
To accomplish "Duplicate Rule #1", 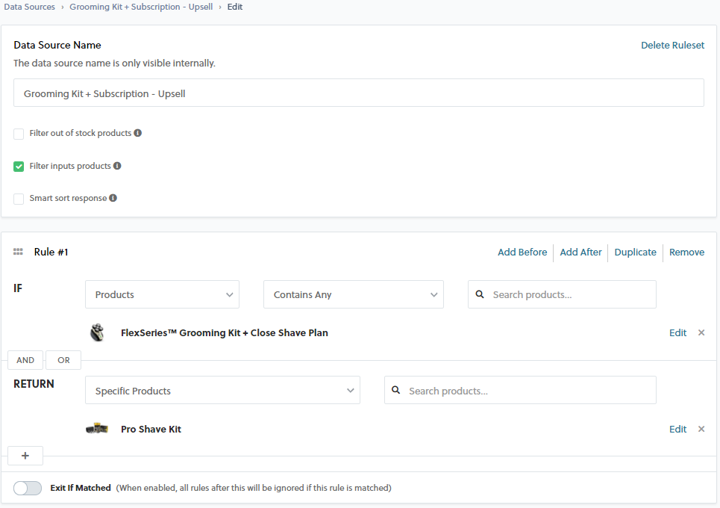I will click(635, 252).
